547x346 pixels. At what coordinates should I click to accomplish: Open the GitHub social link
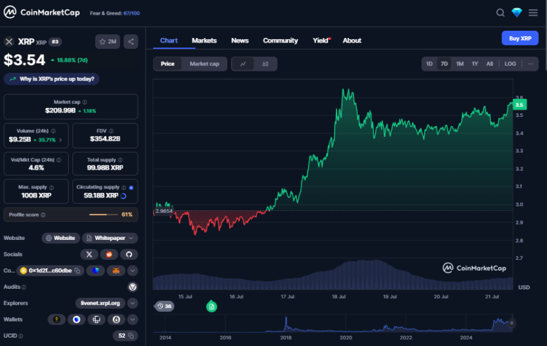tap(129, 254)
